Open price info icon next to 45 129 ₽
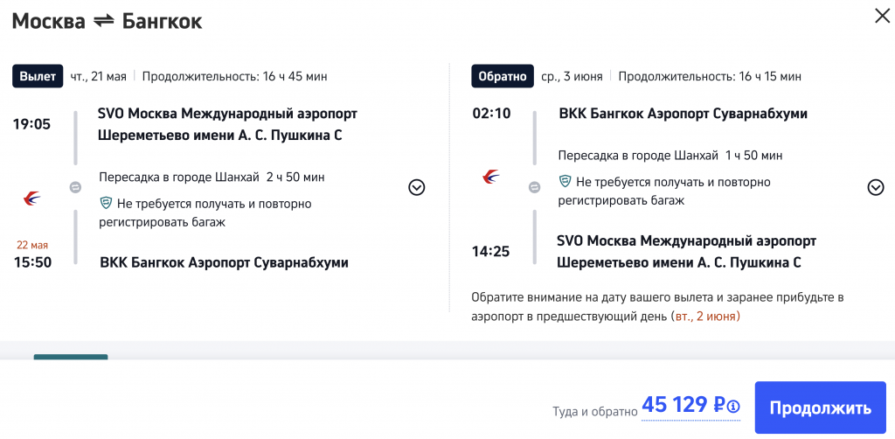895x439 pixels. coord(733,407)
